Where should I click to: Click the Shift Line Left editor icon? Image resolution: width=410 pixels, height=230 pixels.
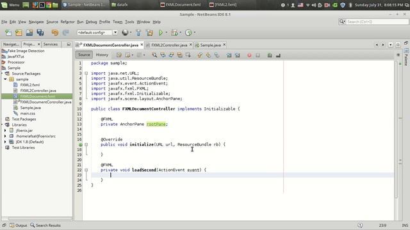229,55
